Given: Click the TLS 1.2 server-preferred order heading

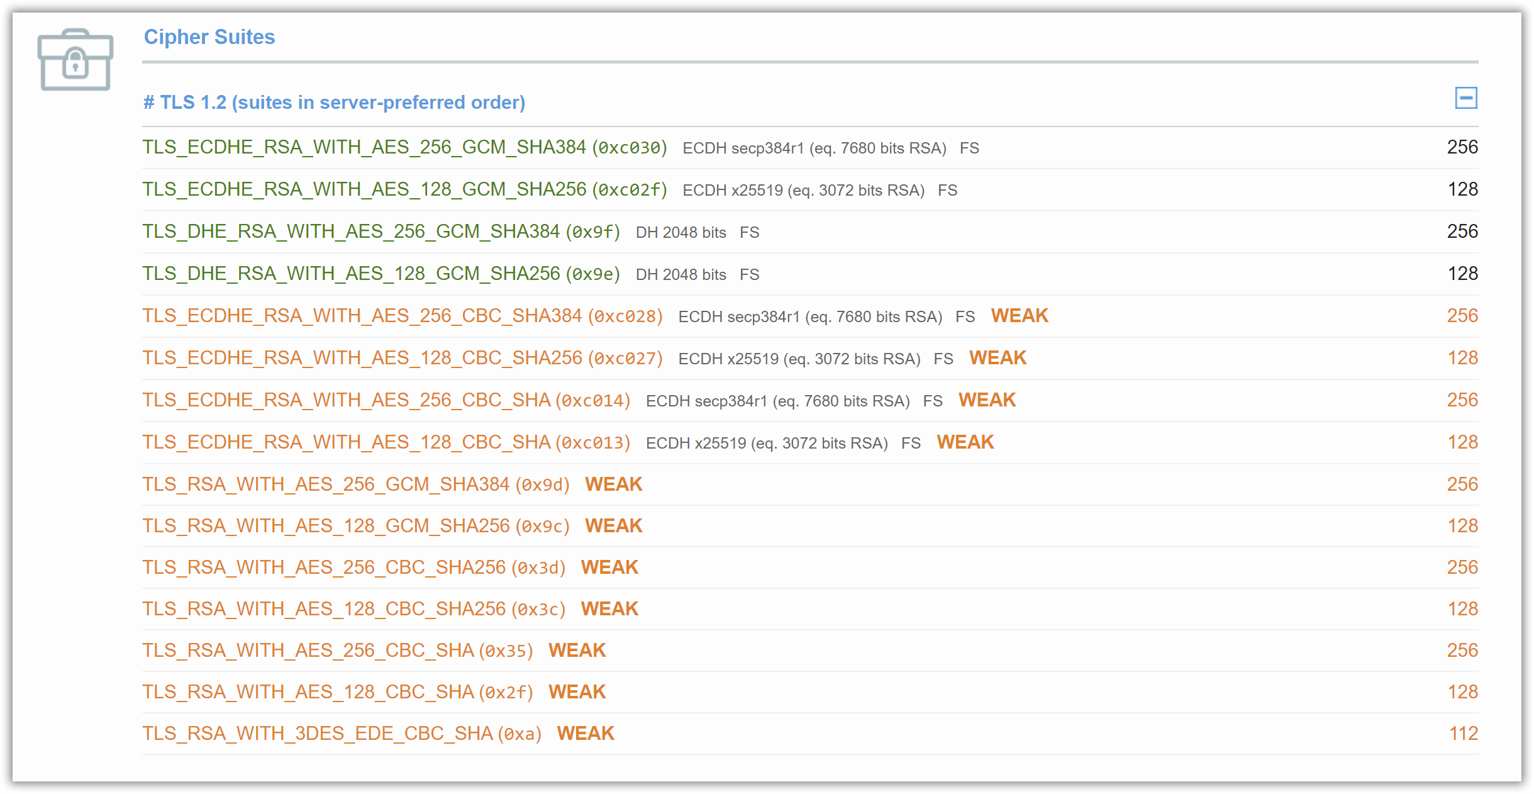Looking at the screenshot, I should point(334,103).
